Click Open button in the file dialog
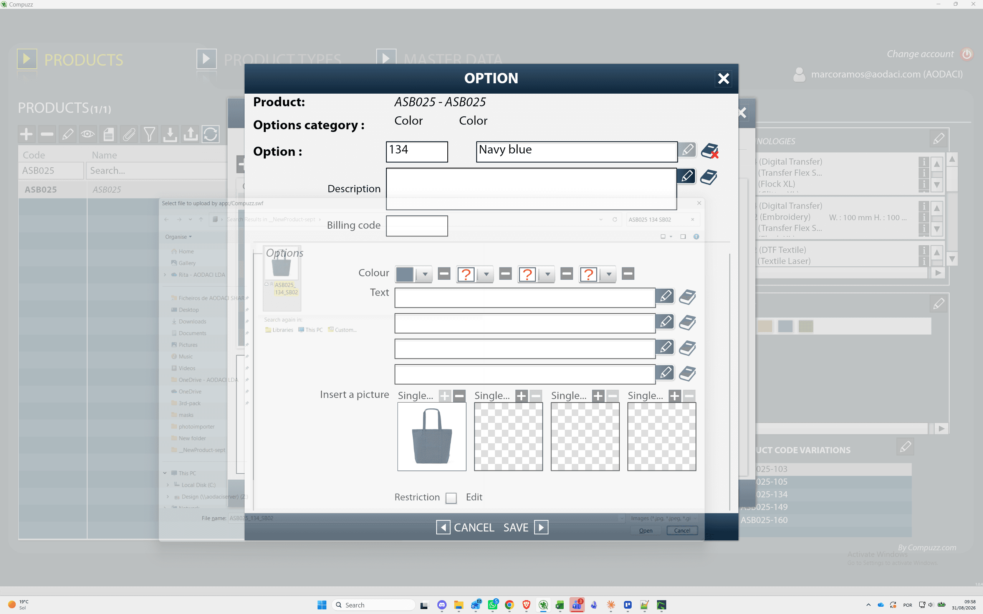This screenshot has width=983, height=614. [645, 530]
